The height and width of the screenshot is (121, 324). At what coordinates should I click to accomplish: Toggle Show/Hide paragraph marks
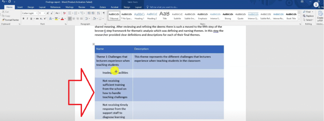coord(104,13)
